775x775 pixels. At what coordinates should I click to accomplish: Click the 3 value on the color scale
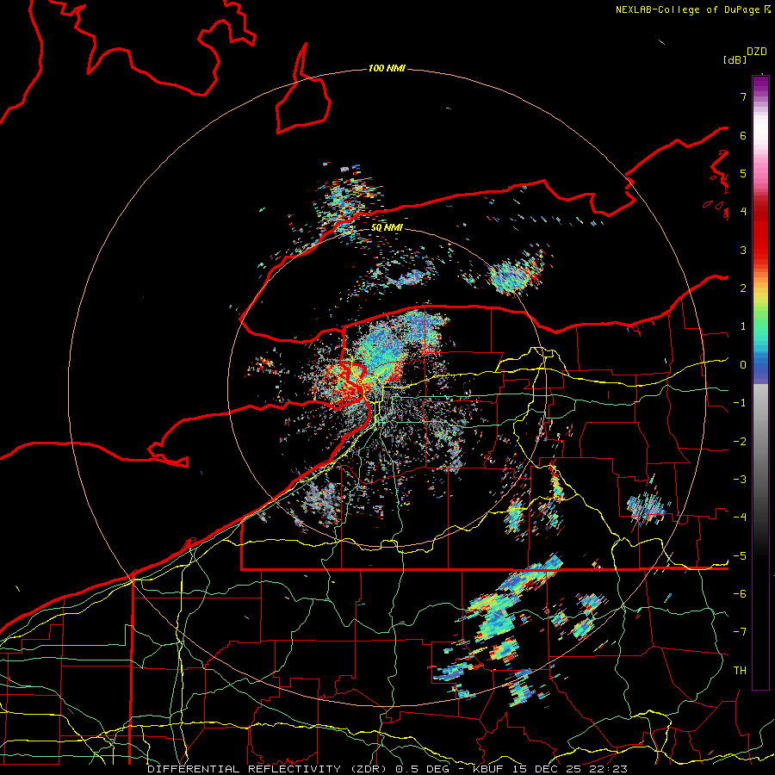point(743,250)
